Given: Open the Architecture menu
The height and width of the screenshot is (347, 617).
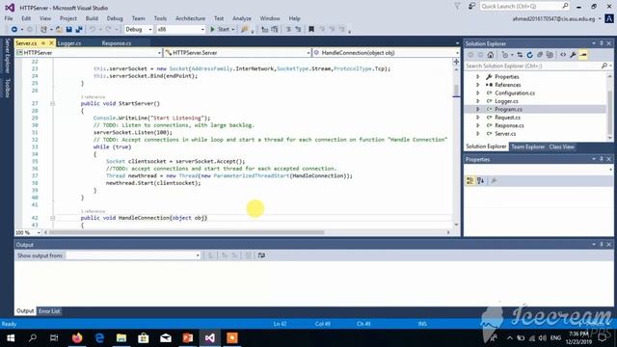Looking at the screenshot, I should point(191,18).
